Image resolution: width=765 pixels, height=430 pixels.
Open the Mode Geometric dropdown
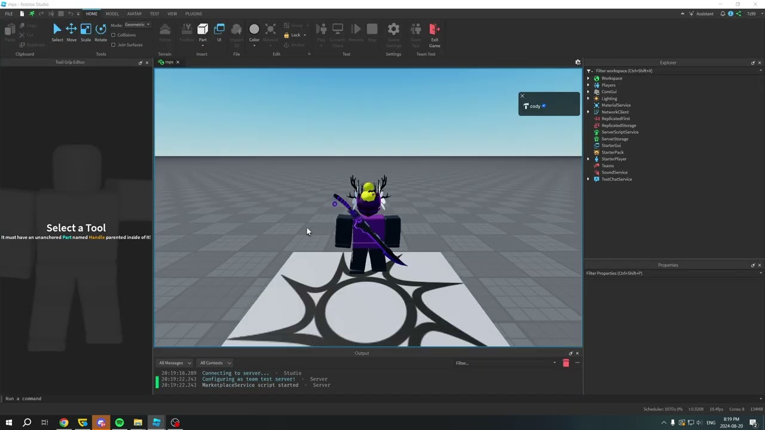tap(137, 25)
